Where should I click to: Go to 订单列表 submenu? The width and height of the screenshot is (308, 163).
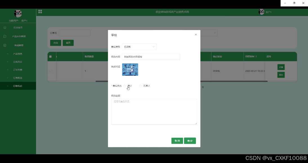[18, 70]
